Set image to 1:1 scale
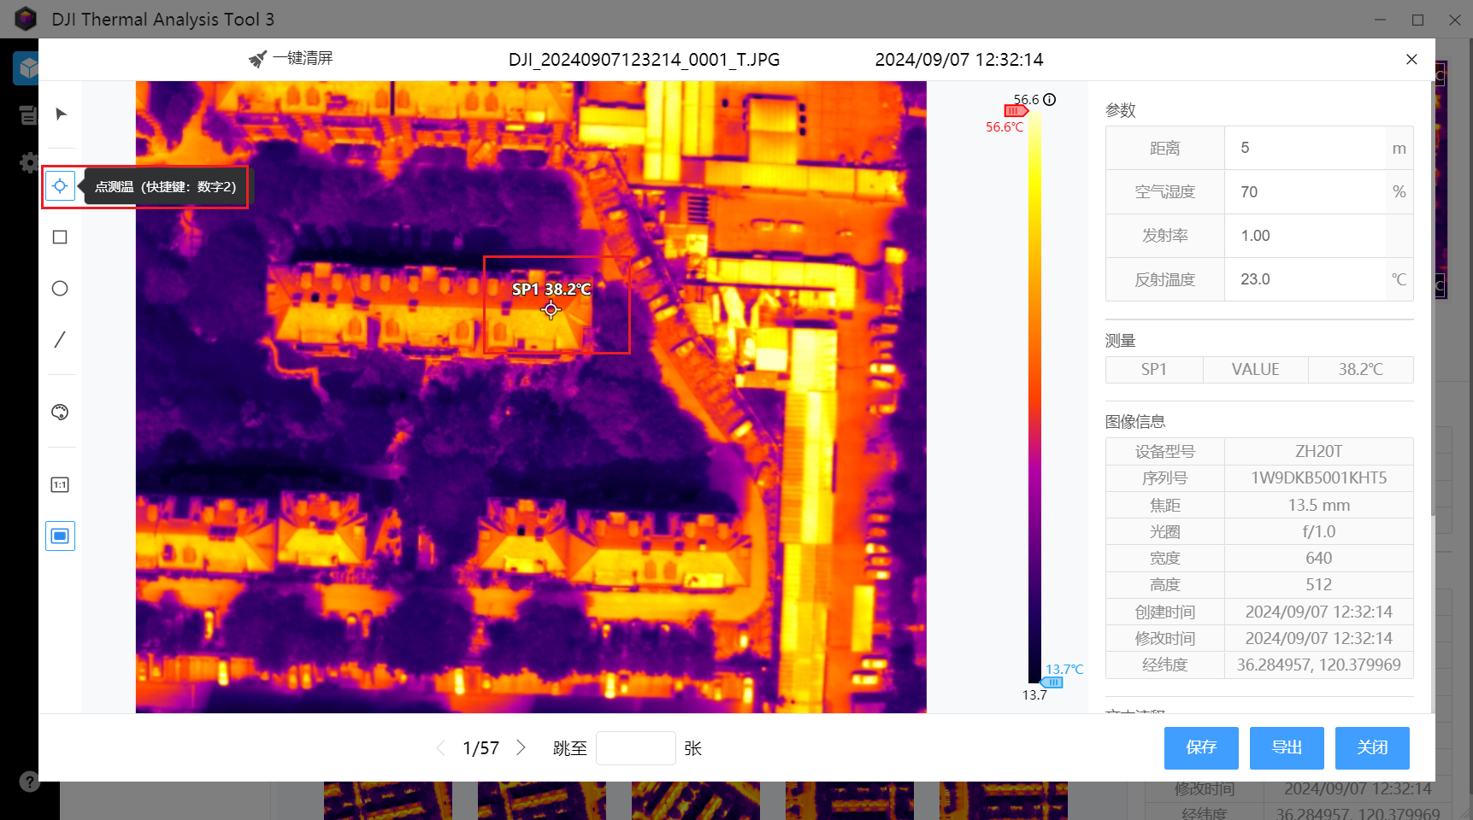 point(60,484)
